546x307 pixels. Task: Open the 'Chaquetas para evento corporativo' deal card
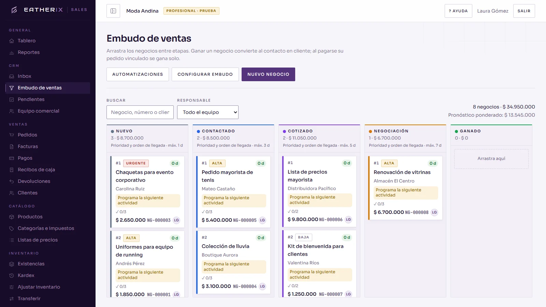click(x=147, y=192)
